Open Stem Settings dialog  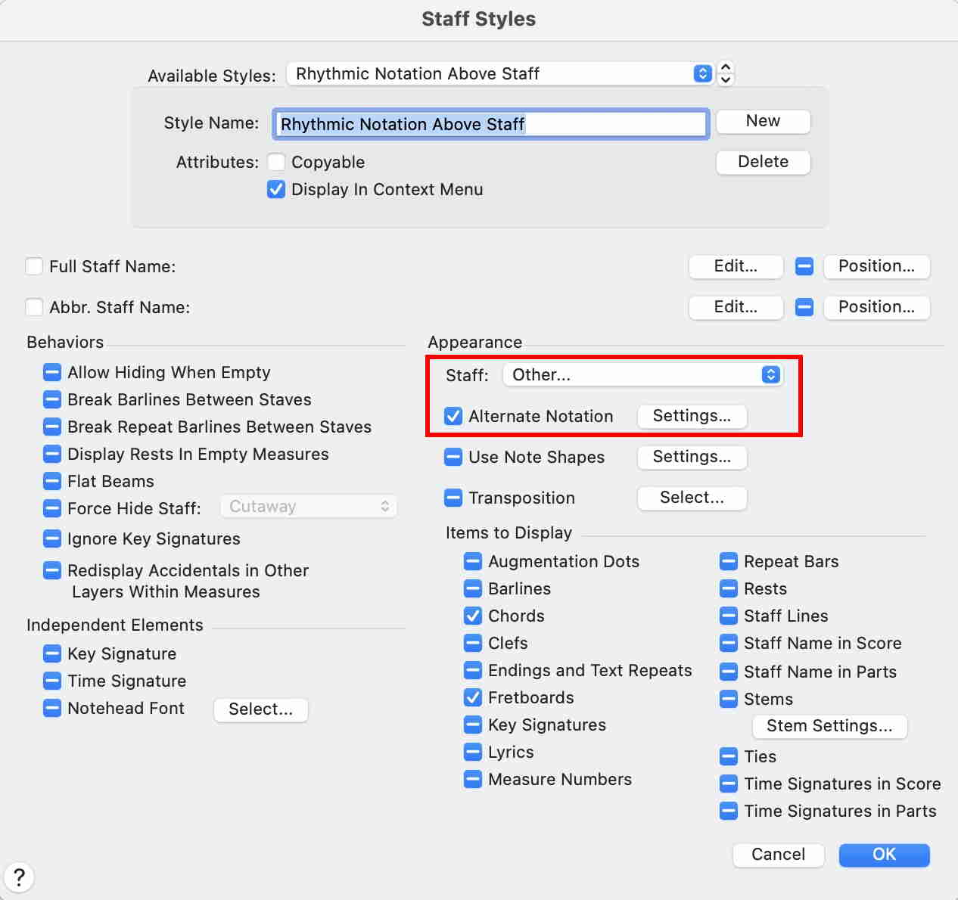coord(829,726)
